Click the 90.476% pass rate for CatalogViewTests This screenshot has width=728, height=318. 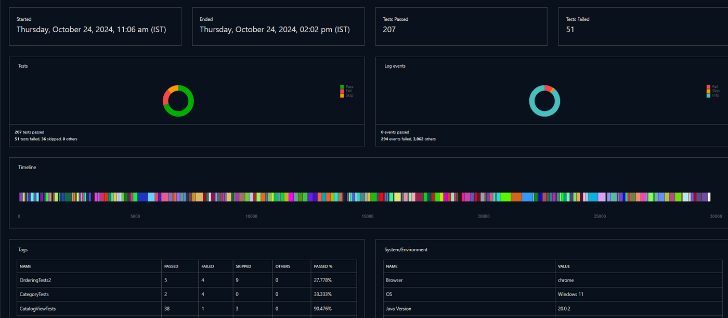click(323, 309)
